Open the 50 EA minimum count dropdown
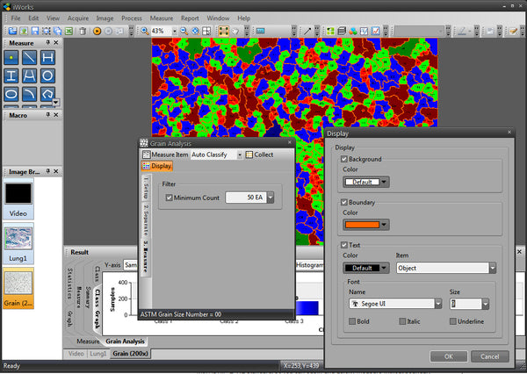This screenshot has height=374, width=527. point(271,198)
